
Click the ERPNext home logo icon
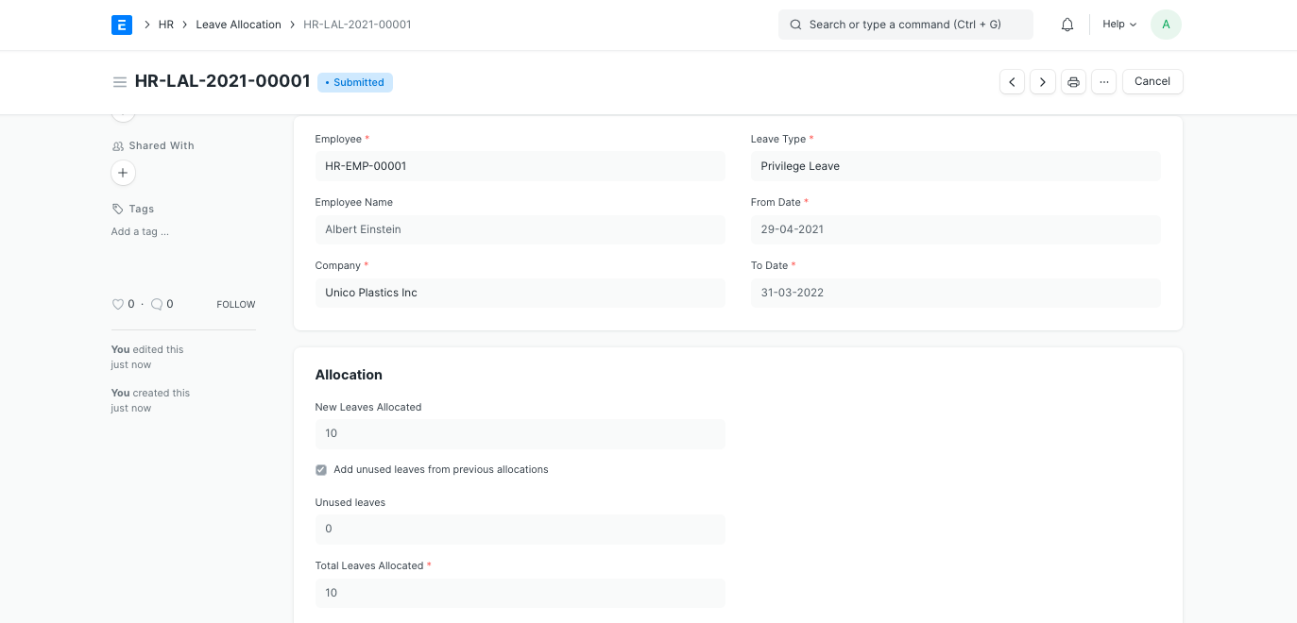click(121, 25)
